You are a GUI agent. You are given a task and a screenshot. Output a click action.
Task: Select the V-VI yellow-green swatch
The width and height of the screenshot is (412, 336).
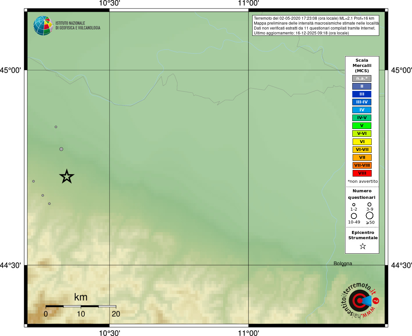[x=362, y=134]
